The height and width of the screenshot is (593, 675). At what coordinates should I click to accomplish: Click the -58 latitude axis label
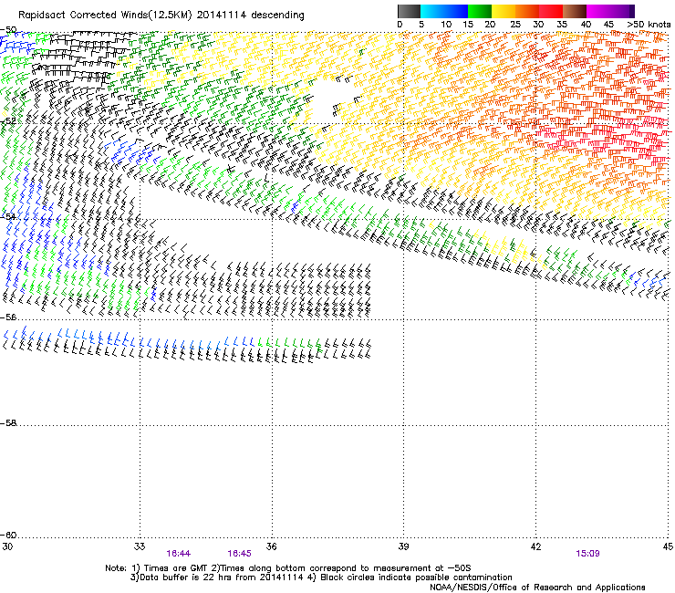[8, 423]
